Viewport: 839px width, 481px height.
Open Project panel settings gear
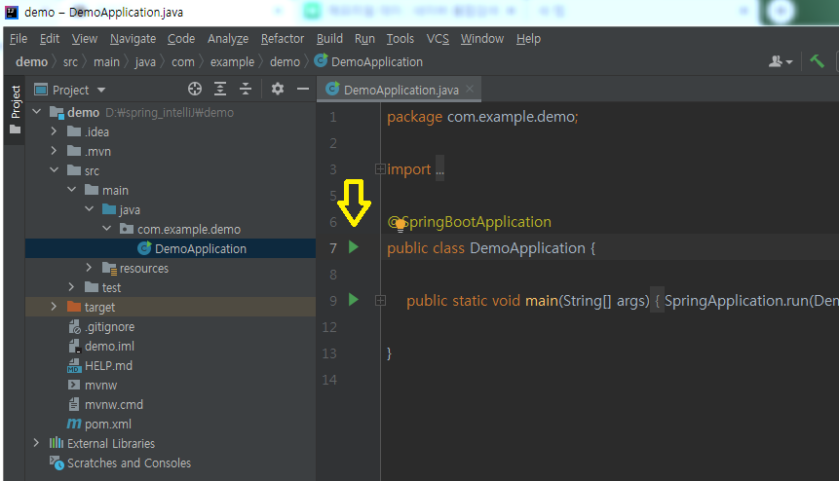click(277, 89)
